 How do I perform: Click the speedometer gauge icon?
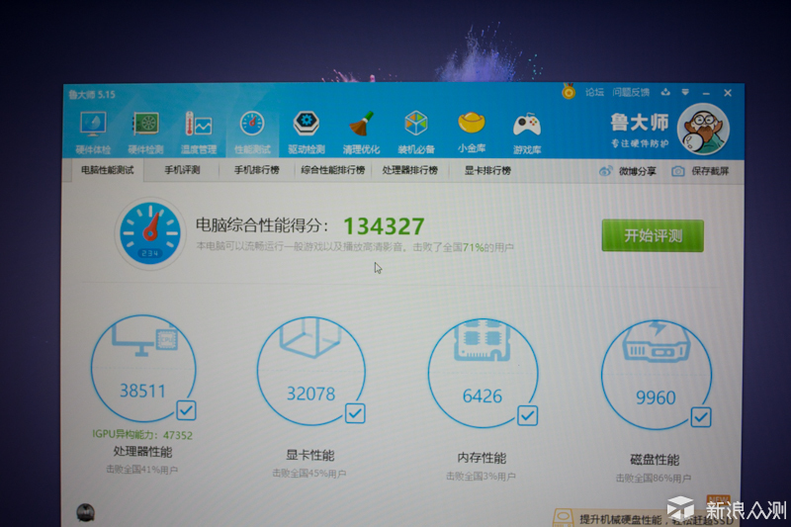151,233
